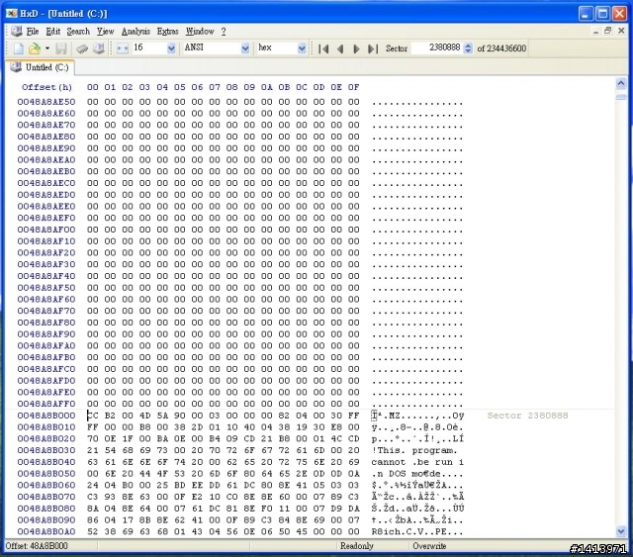Click offset row 0048A8B0A0

[x=46, y=531]
